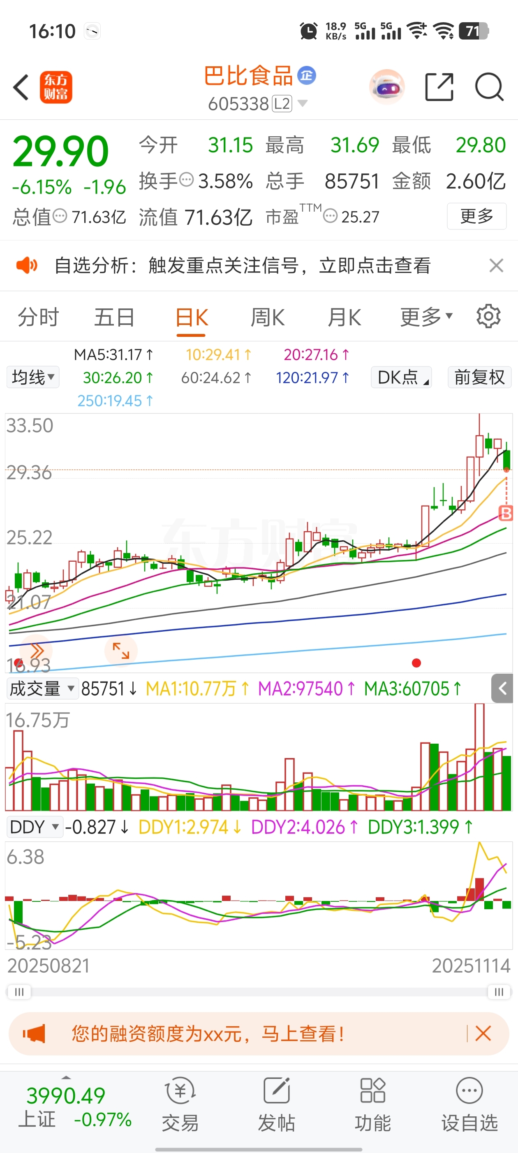
Task: Tap the 总值 info icon
Action: [x=60, y=216]
